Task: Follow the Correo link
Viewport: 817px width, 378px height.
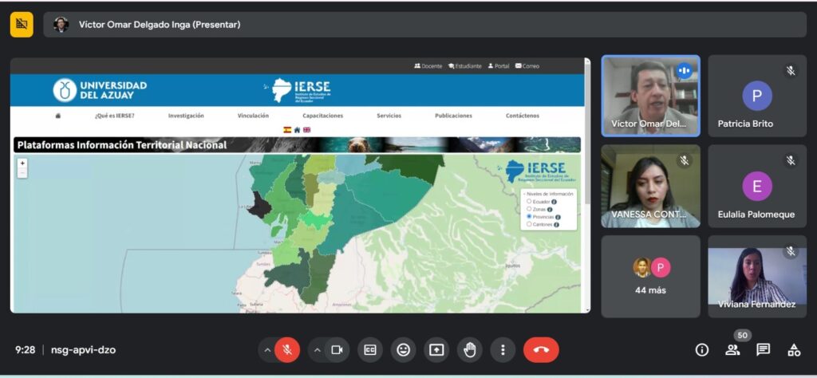Action: click(527, 66)
